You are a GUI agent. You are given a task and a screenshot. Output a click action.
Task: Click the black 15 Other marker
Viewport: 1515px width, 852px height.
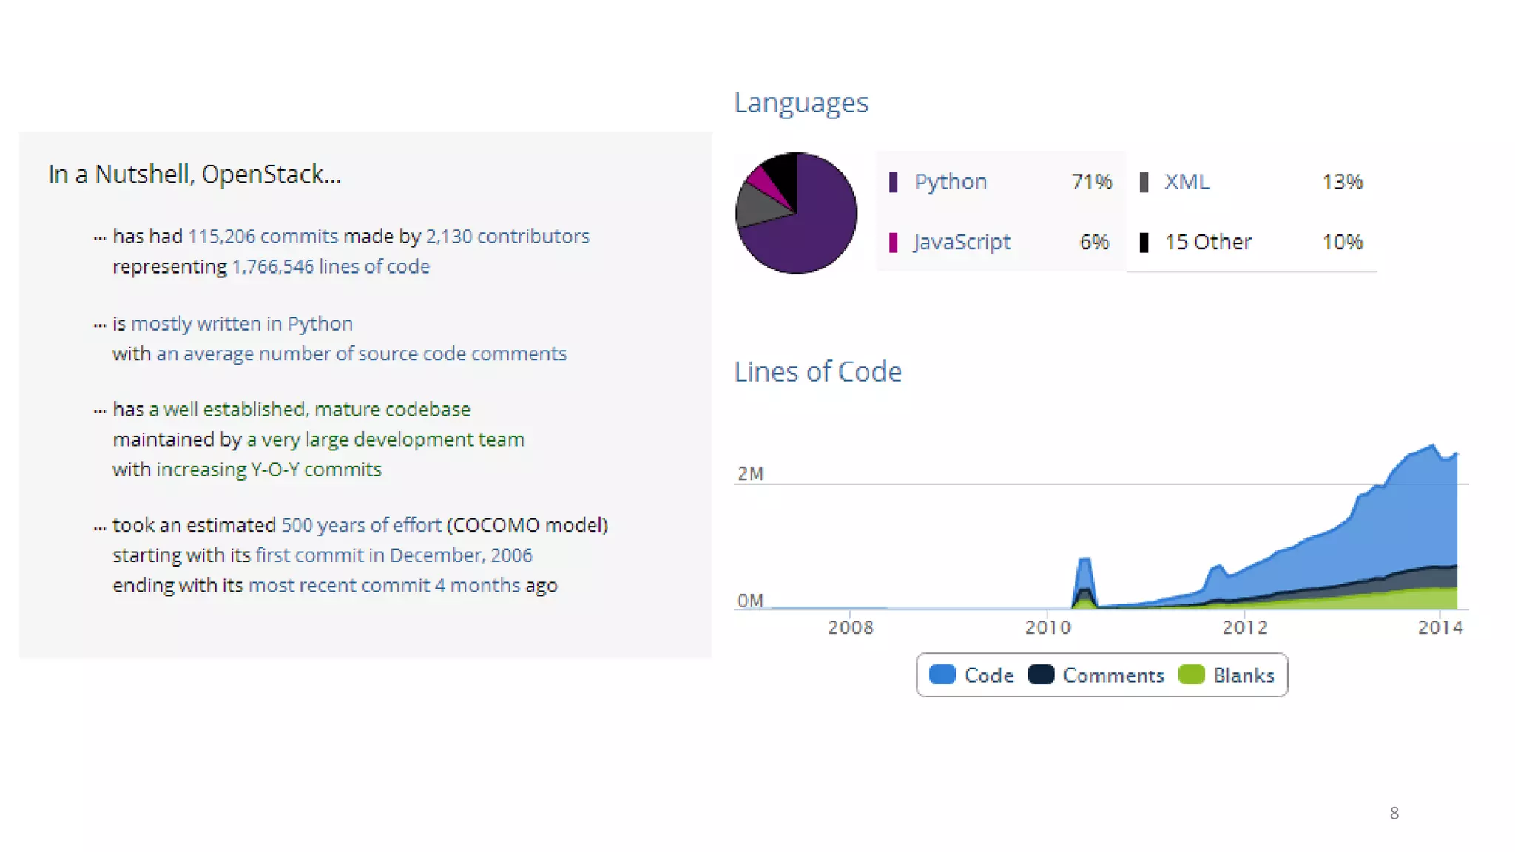tap(1144, 243)
